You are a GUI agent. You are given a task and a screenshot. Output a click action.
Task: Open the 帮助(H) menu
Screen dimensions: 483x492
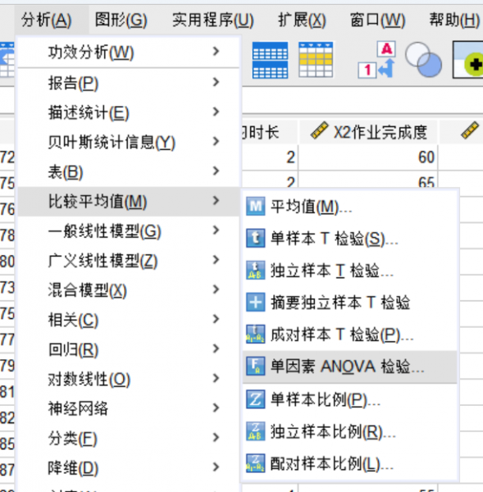pyautogui.click(x=454, y=20)
